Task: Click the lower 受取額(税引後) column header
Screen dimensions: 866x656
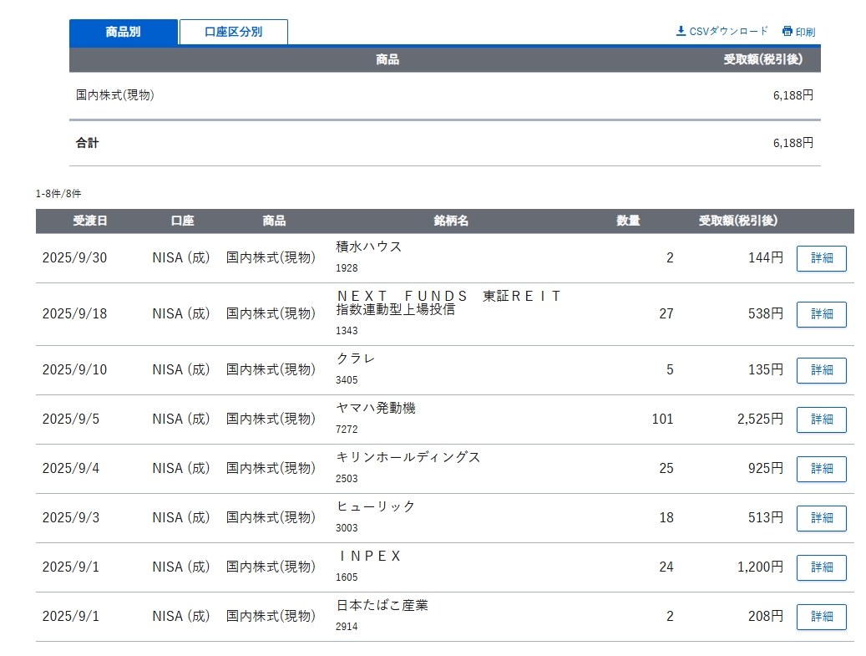Action: pyautogui.click(x=738, y=221)
